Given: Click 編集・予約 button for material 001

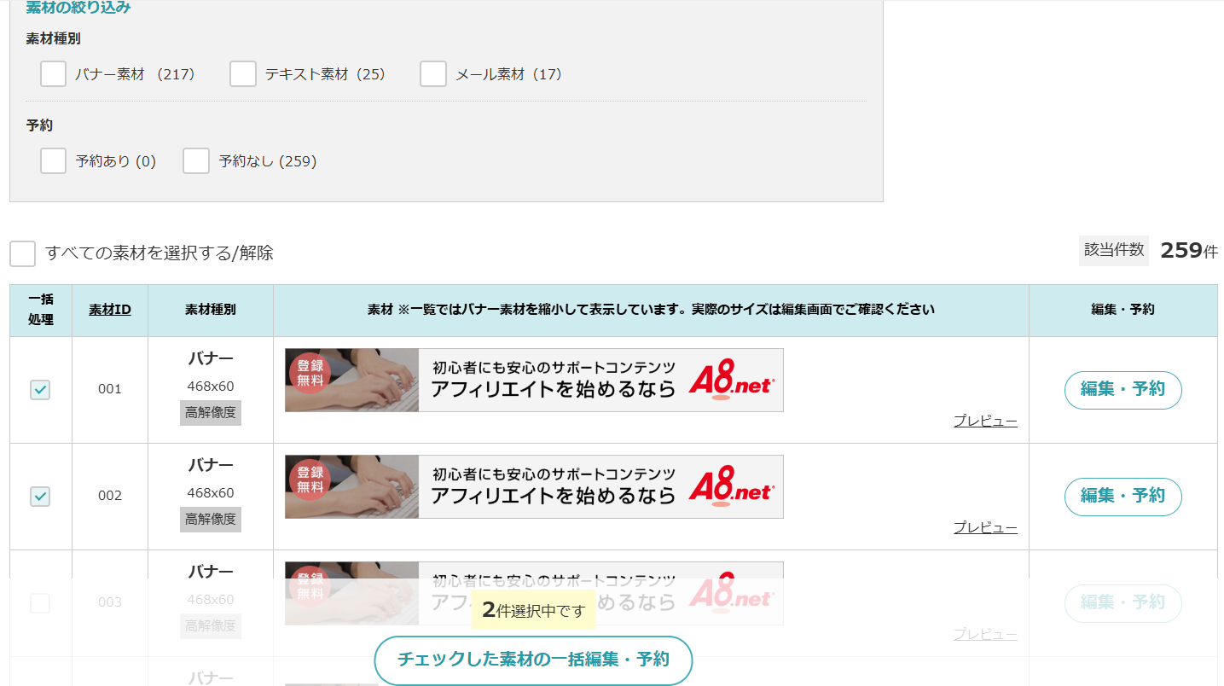Looking at the screenshot, I should click(x=1122, y=390).
